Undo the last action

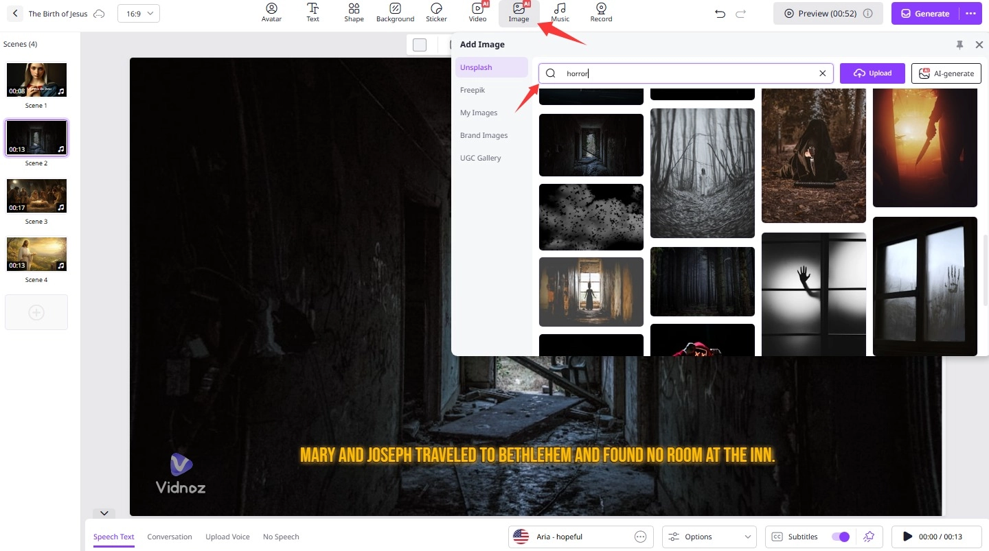720,13
